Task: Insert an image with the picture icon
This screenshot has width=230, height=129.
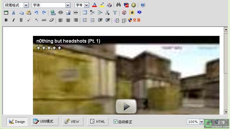Action: (x=68, y=13)
